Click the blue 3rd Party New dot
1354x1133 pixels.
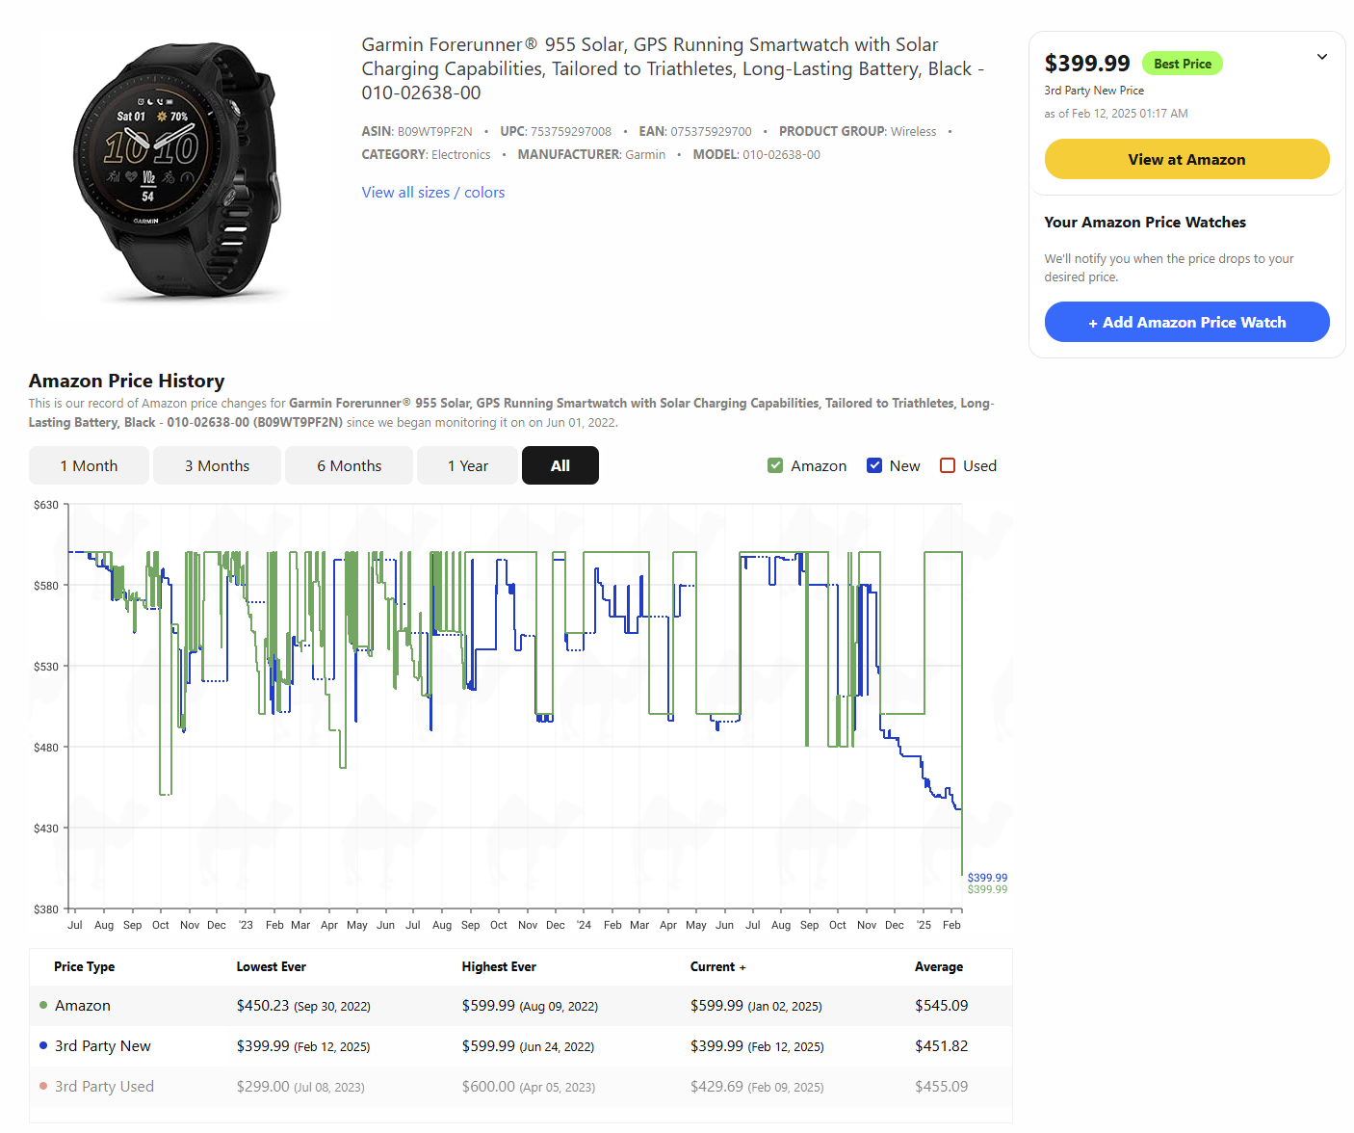[x=43, y=1045]
